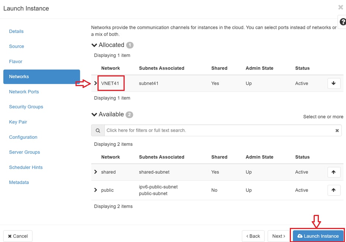Click the Subnets Associated header in Allocated table

pyautogui.click(x=161, y=68)
